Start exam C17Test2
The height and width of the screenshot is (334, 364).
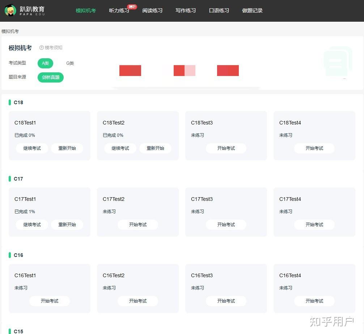(x=138, y=224)
